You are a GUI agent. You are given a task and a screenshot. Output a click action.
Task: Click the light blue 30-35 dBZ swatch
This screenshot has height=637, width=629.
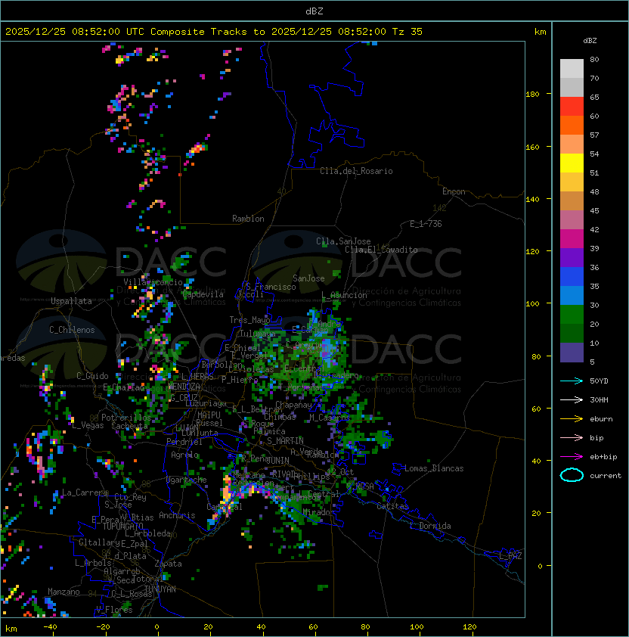coord(572,295)
